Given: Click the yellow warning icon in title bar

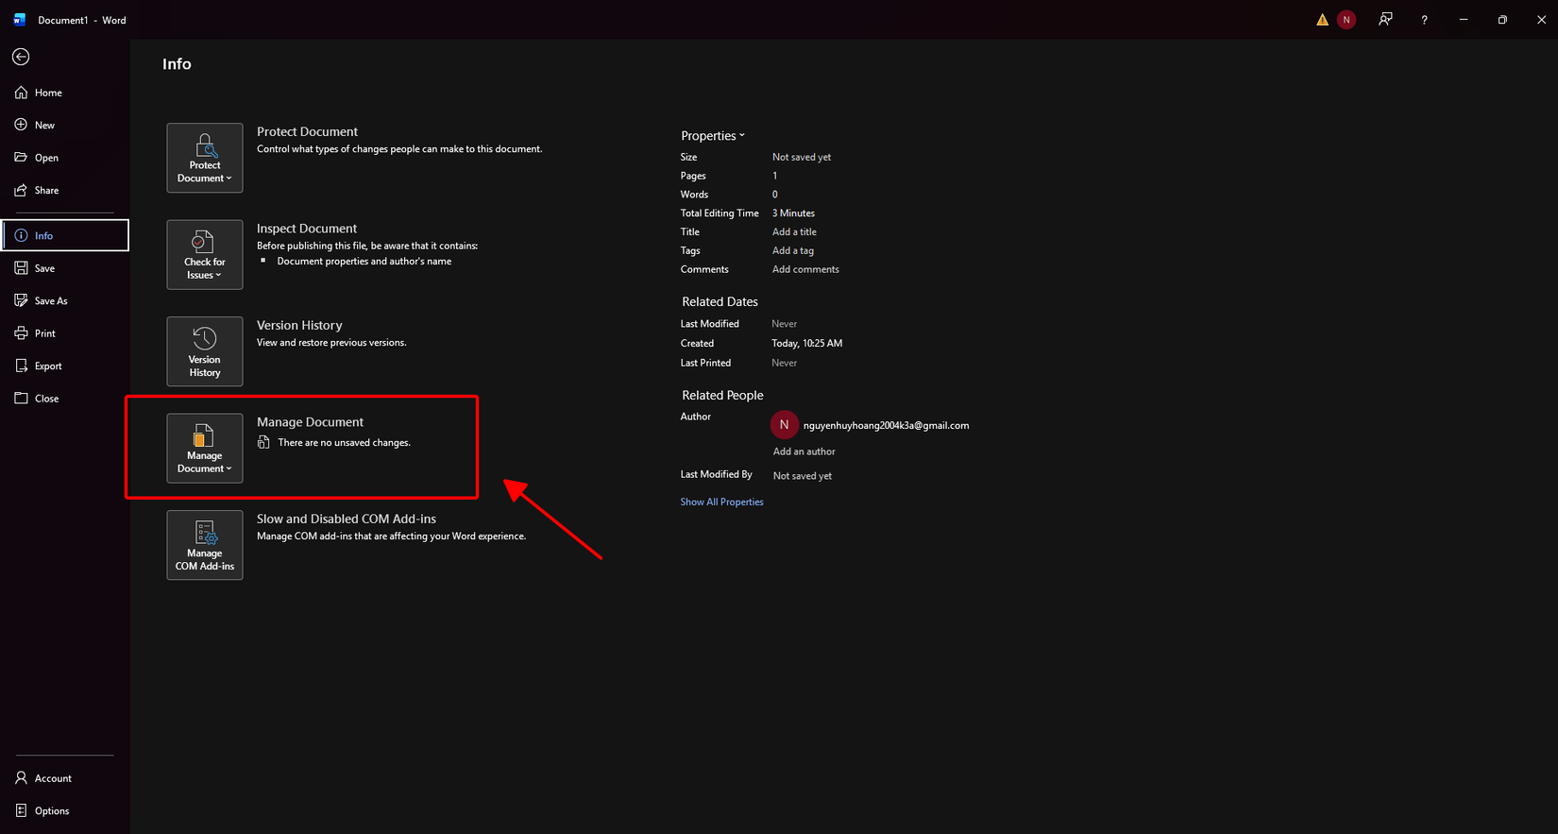Looking at the screenshot, I should pyautogui.click(x=1322, y=20).
